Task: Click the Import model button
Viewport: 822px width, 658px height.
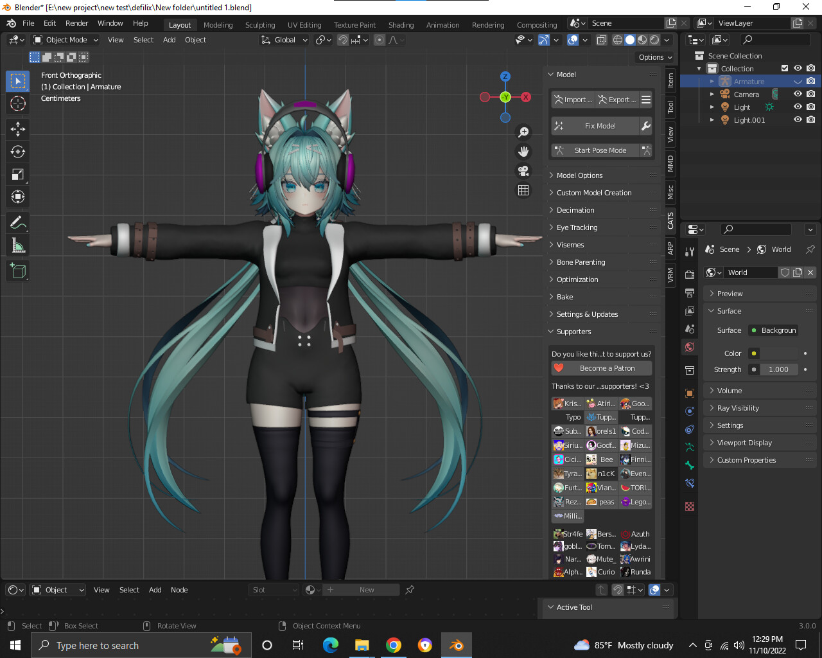Action: click(573, 100)
